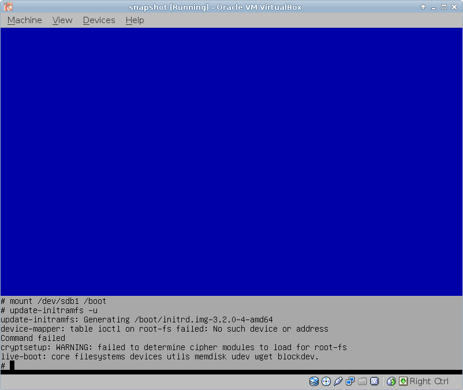The width and height of the screenshot is (463, 390).
Task: Toggle the mouse integration globe icon
Action: click(x=391, y=381)
